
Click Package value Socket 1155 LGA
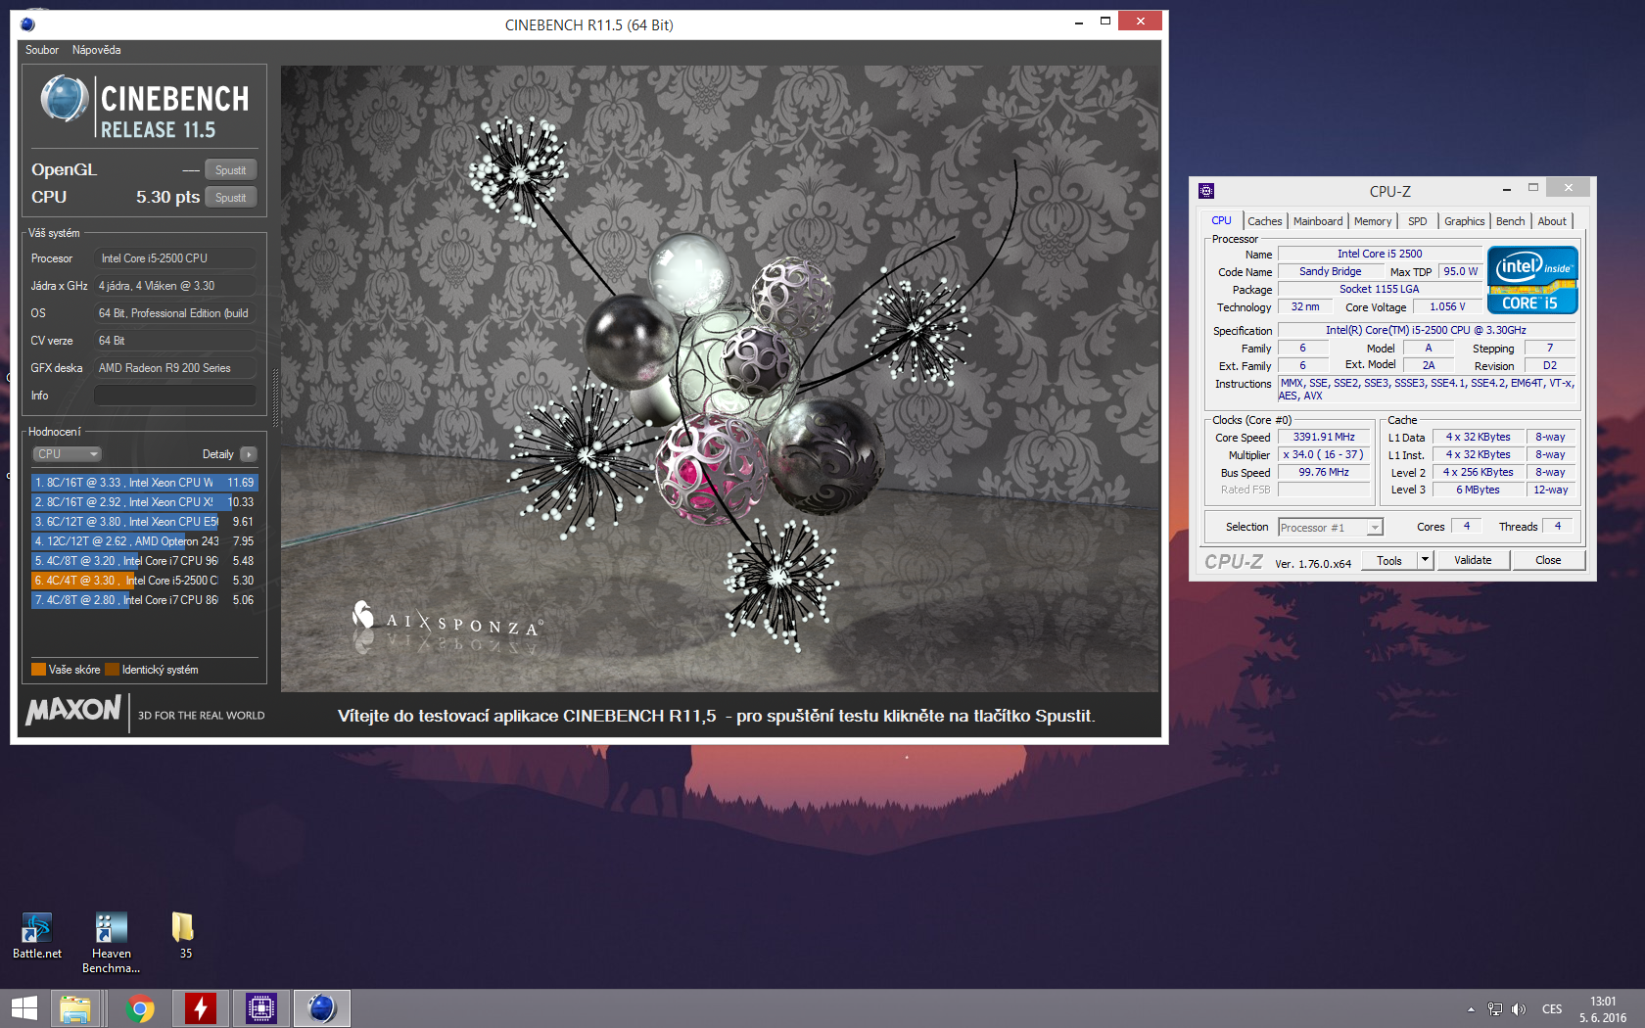pos(1379,290)
